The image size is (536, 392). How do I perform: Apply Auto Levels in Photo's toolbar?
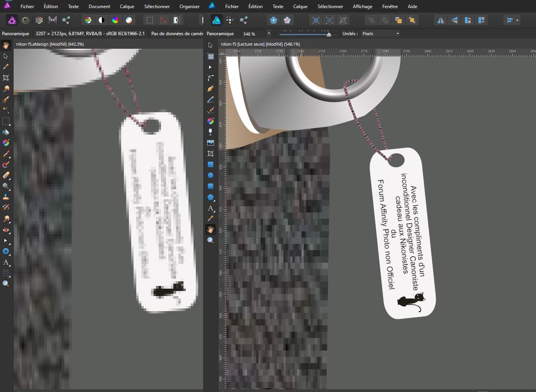[x=88, y=21]
